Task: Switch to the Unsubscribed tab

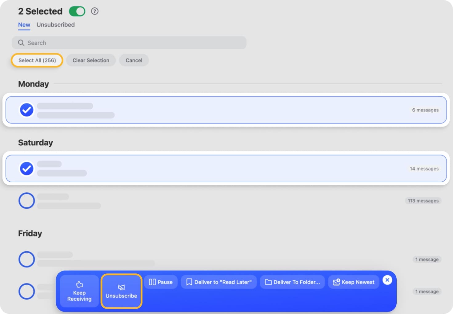Action: click(56, 25)
